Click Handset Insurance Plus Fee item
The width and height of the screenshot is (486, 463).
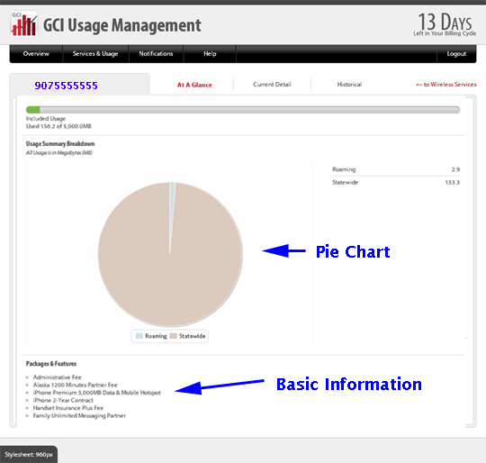coord(68,408)
